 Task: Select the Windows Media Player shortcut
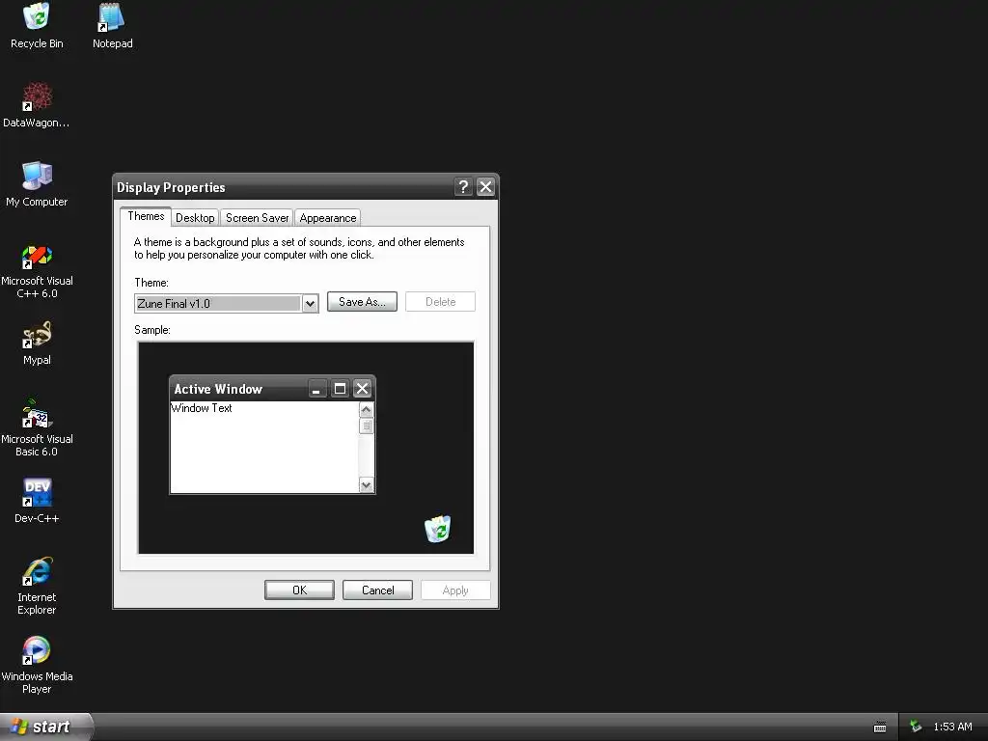coord(37,666)
